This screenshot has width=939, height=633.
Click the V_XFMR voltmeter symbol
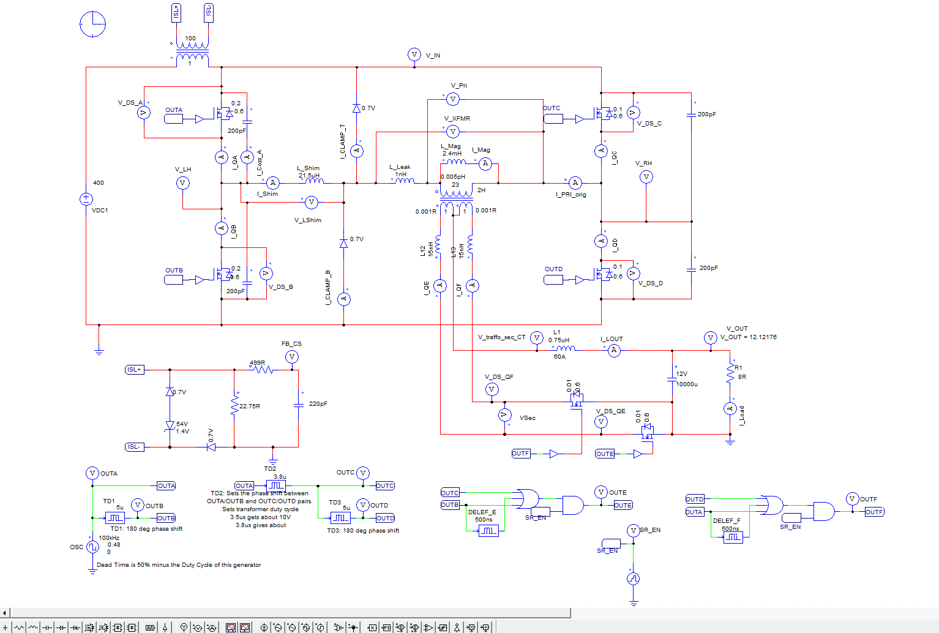point(453,132)
